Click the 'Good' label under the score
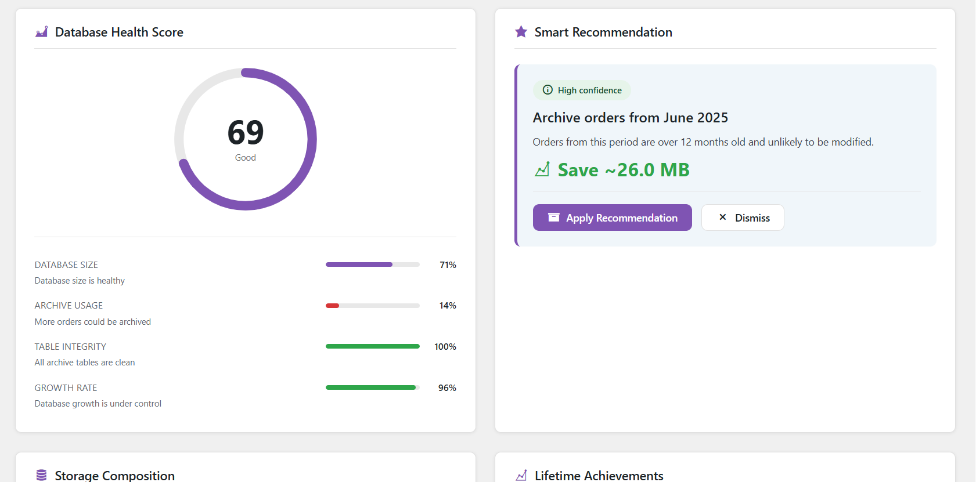Screen dimensions: 976x482 (246, 158)
